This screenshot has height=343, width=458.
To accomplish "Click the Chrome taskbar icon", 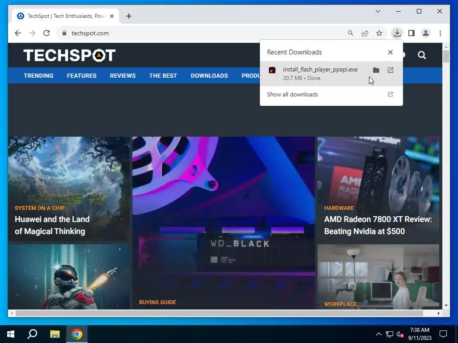I will click(x=77, y=334).
